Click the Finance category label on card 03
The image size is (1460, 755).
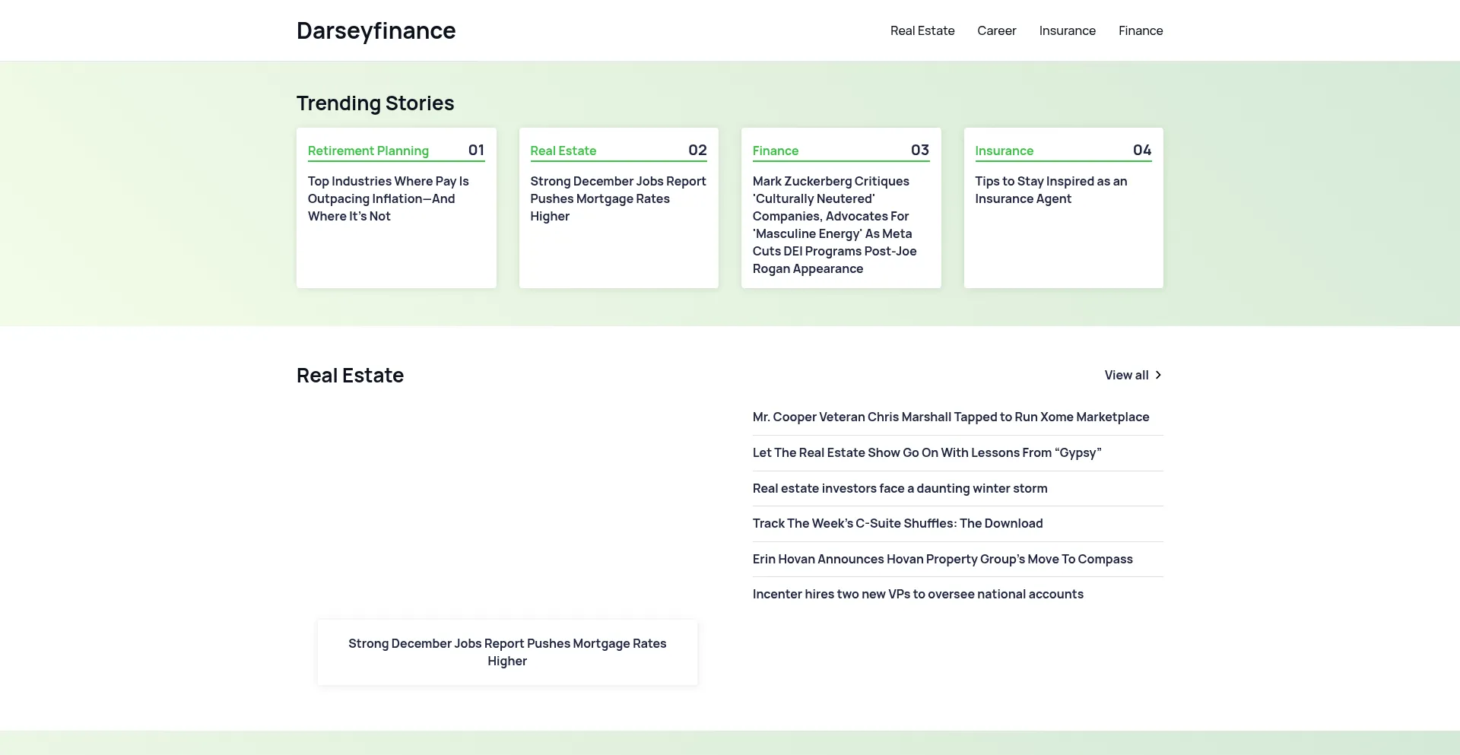coord(775,151)
